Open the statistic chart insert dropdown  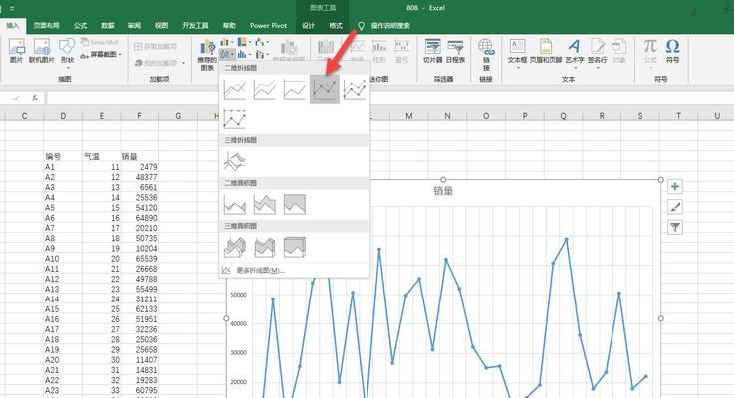click(244, 55)
